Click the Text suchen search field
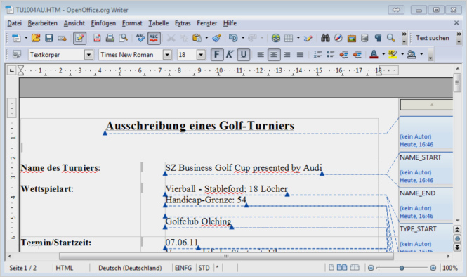The width and height of the screenshot is (467, 277). pos(433,38)
